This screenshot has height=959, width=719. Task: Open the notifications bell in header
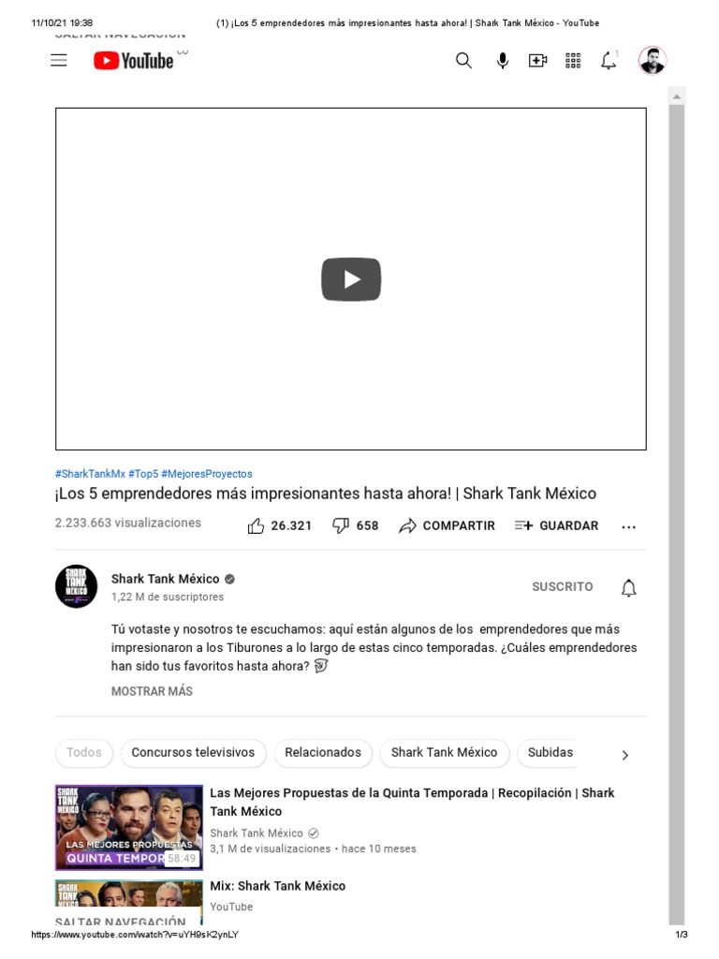(609, 61)
